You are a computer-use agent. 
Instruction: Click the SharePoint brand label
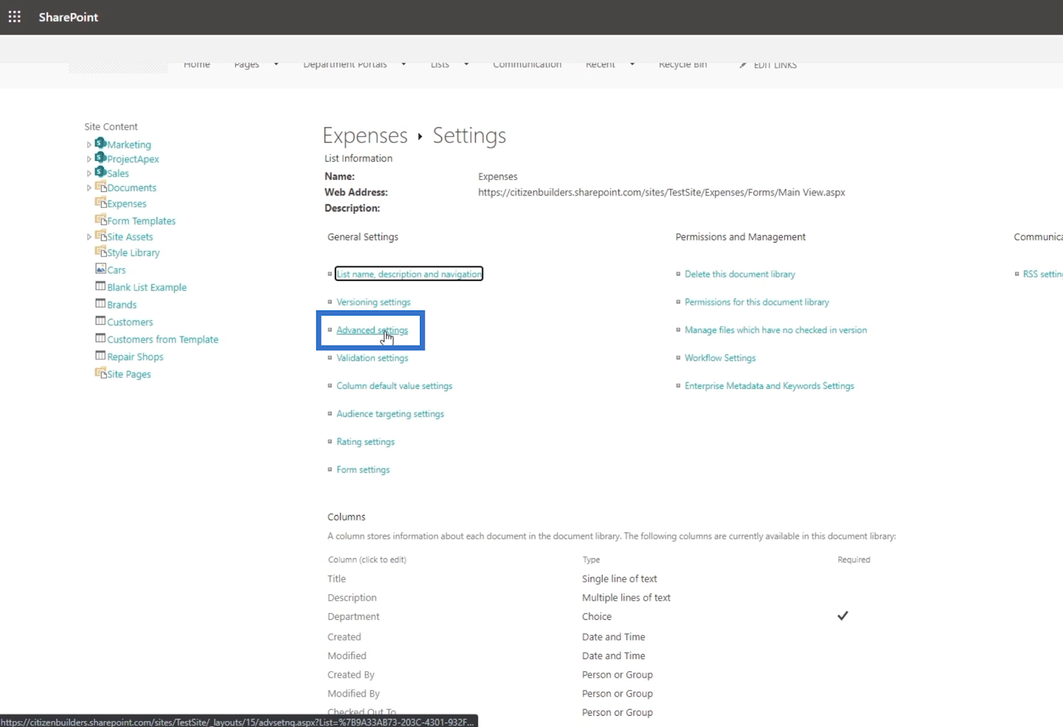(x=68, y=17)
